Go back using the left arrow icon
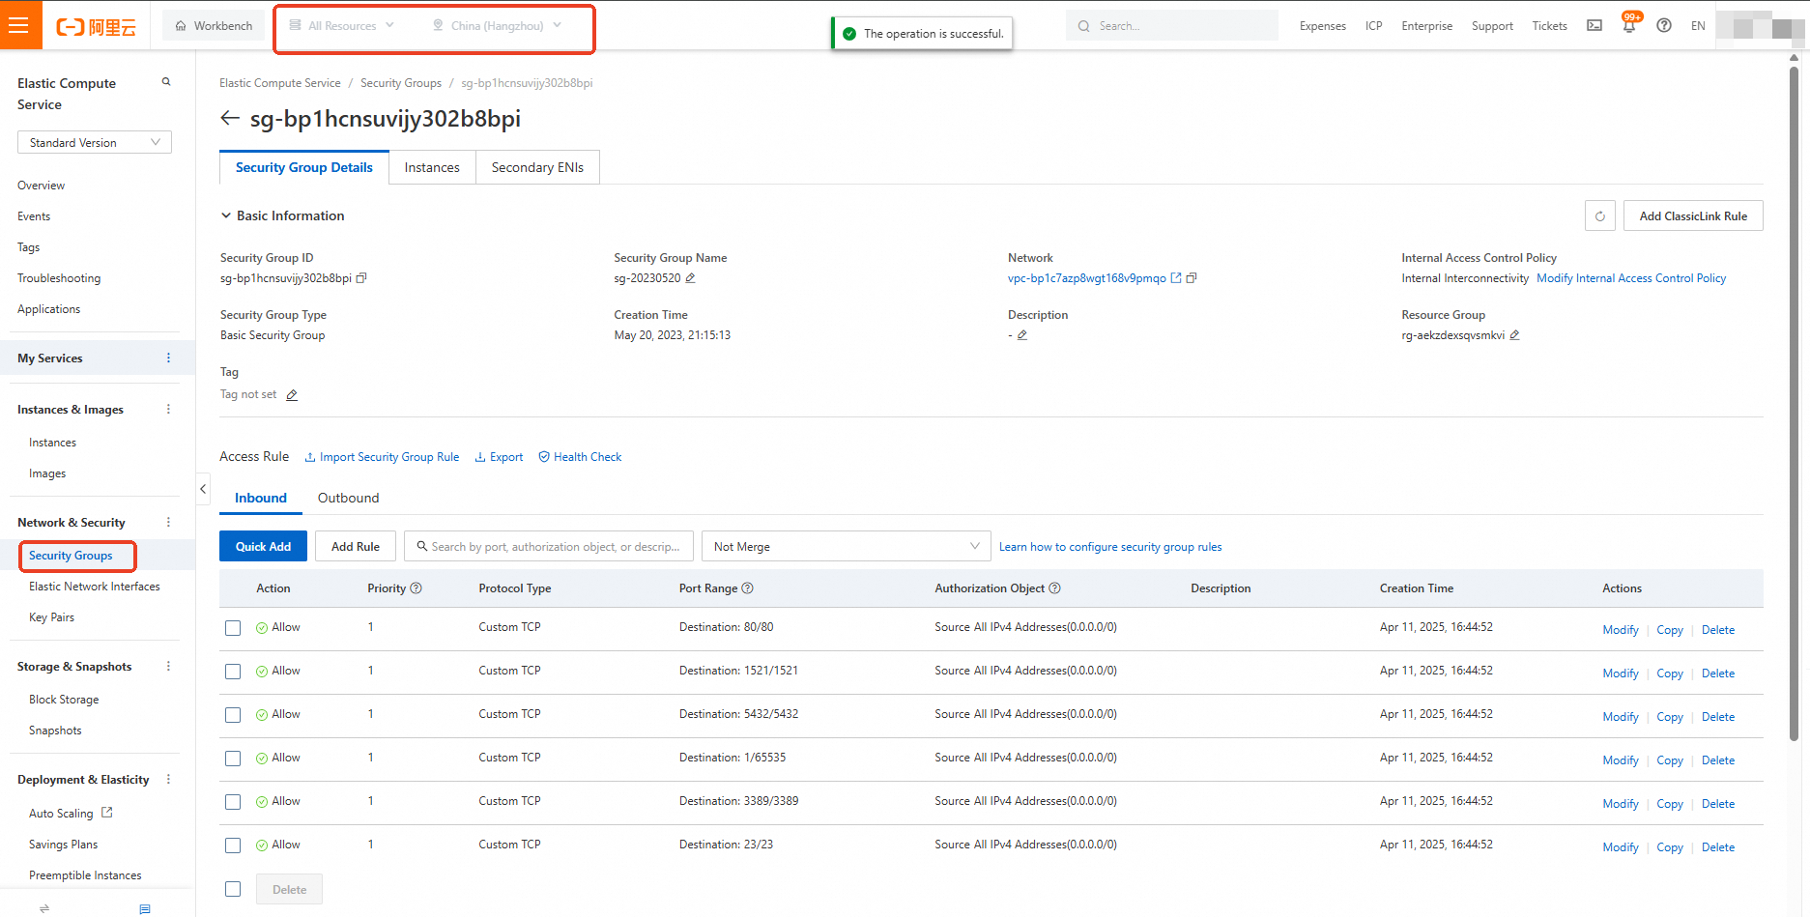1810x917 pixels. [230, 118]
